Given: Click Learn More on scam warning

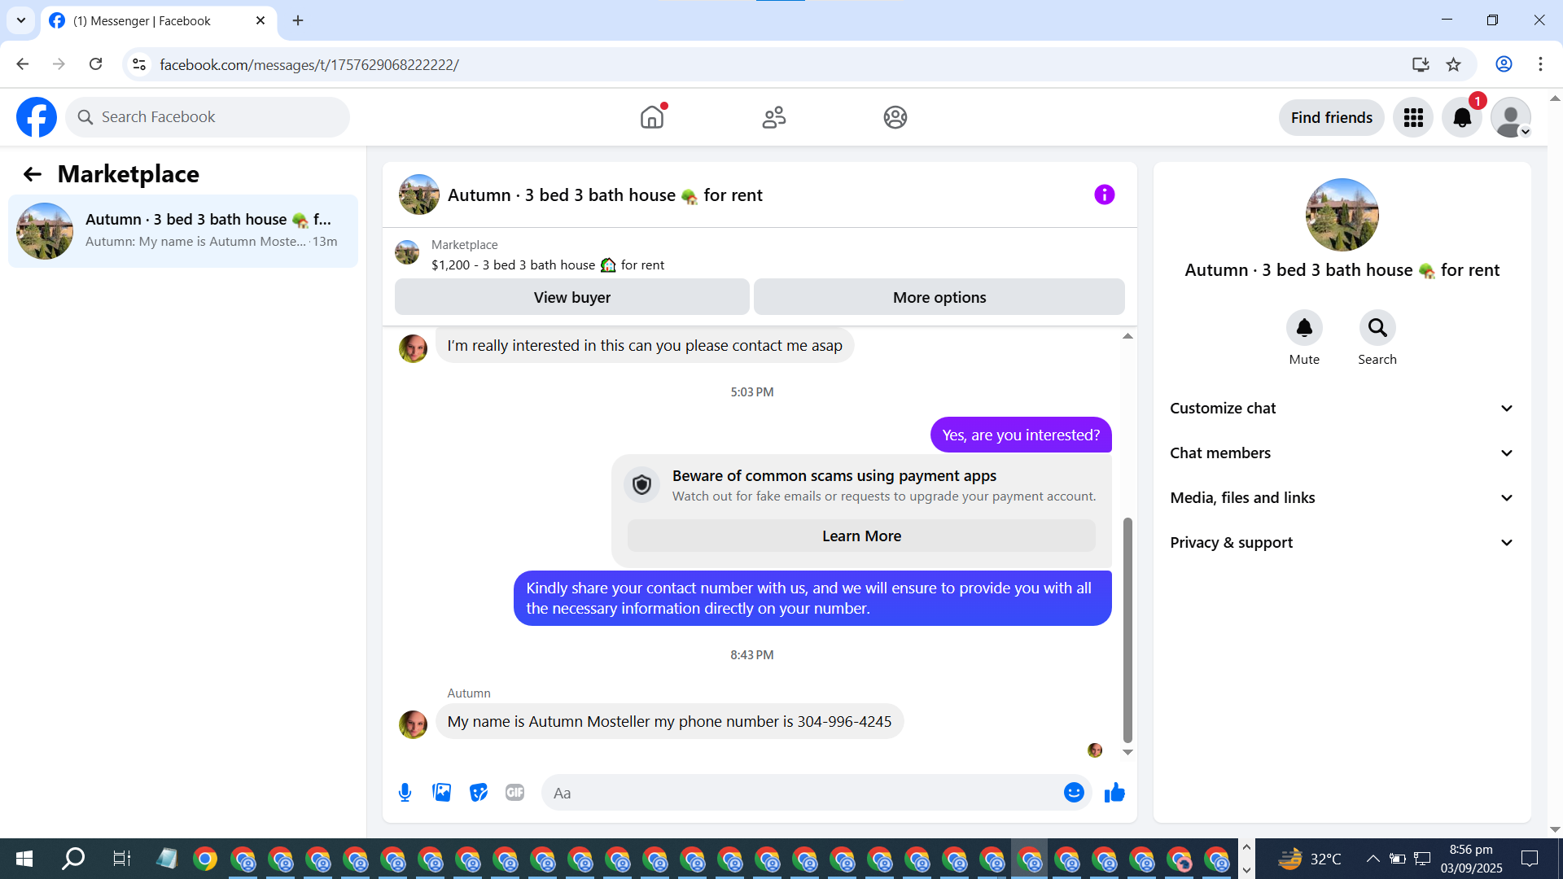Looking at the screenshot, I should (861, 536).
